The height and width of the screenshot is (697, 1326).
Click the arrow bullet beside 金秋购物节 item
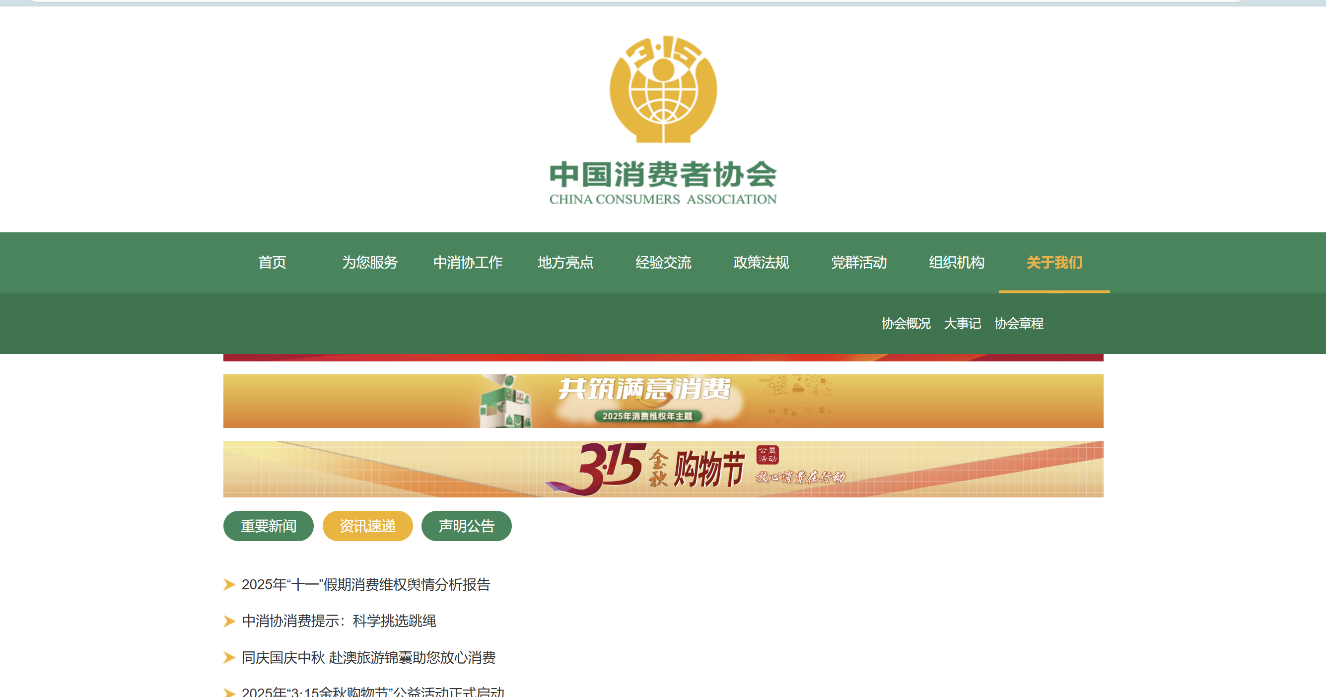[x=228, y=692]
